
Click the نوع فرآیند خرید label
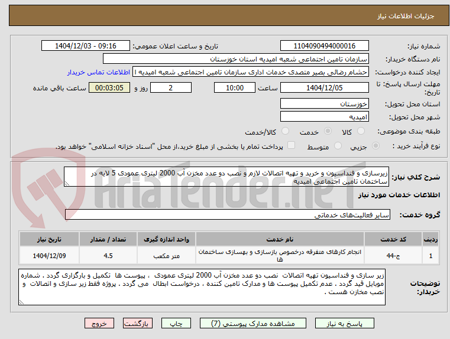pos(416,146)
